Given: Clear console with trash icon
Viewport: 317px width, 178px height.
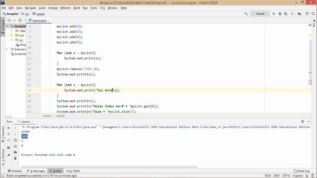Looking at the screenshot, I should coord(15,158).
